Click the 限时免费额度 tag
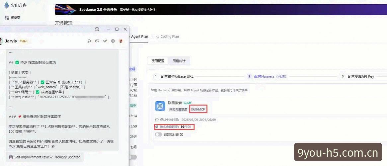 [x=178, y=110]
